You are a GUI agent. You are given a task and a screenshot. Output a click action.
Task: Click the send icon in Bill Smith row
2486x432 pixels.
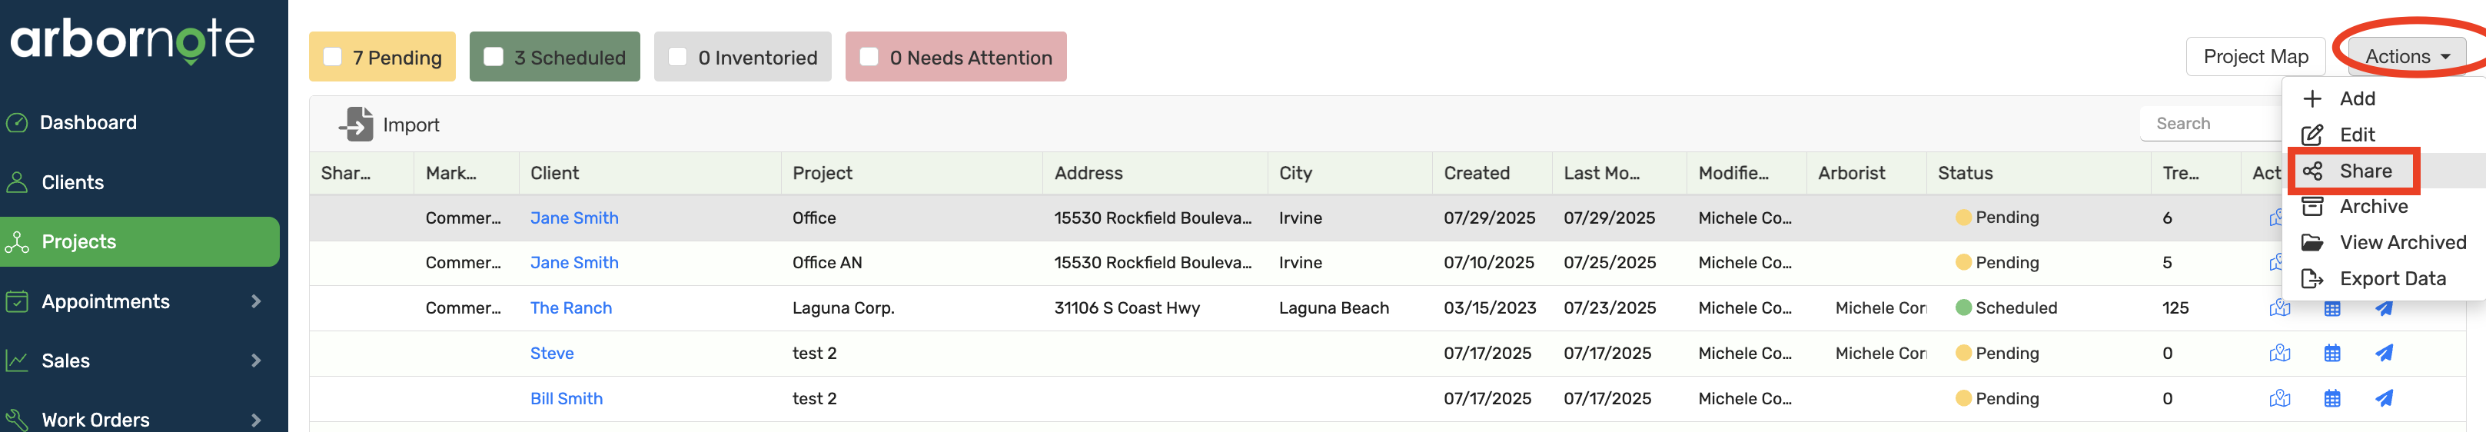point(2383,398)
